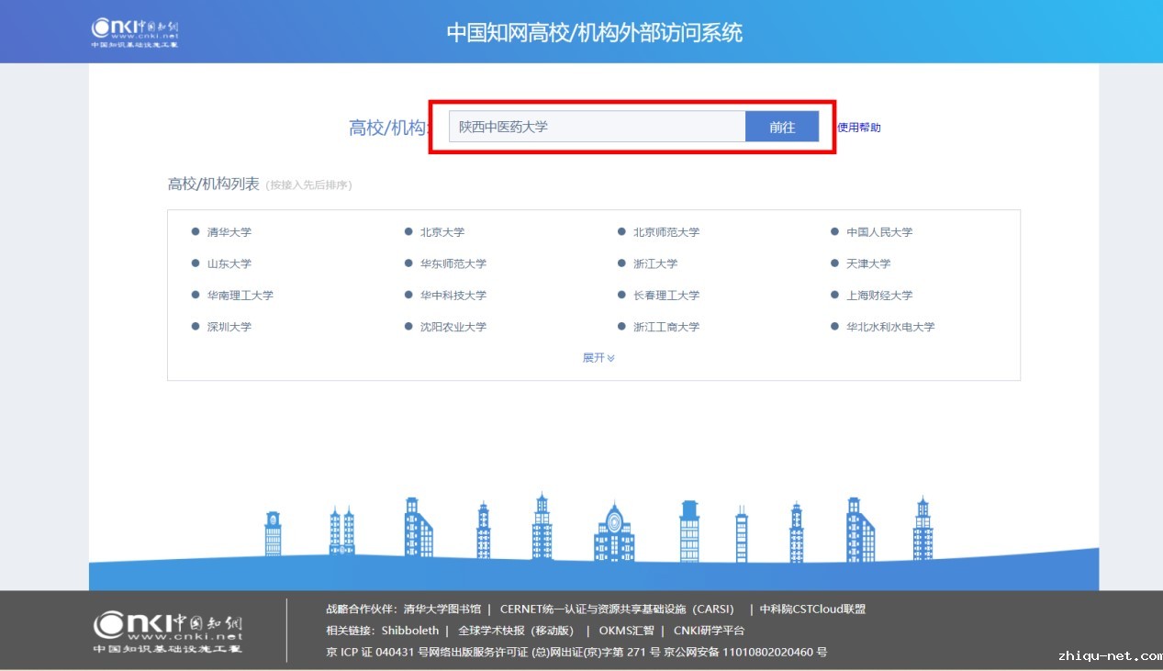Select 深圳大学 from the list
Viewport: 1163px width, 671px height.
click(x=229, y=327)
